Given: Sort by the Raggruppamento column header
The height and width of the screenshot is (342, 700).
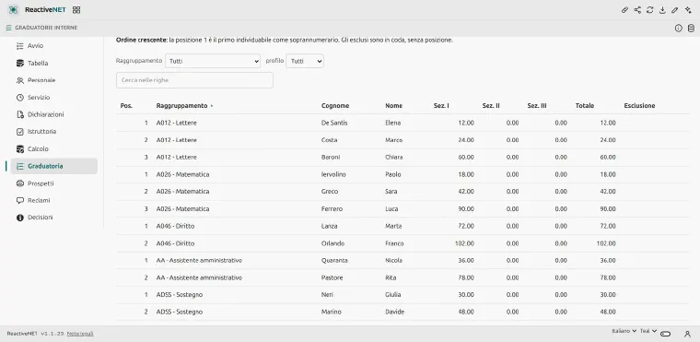Looking at the screenshot, I should (181, 106).
